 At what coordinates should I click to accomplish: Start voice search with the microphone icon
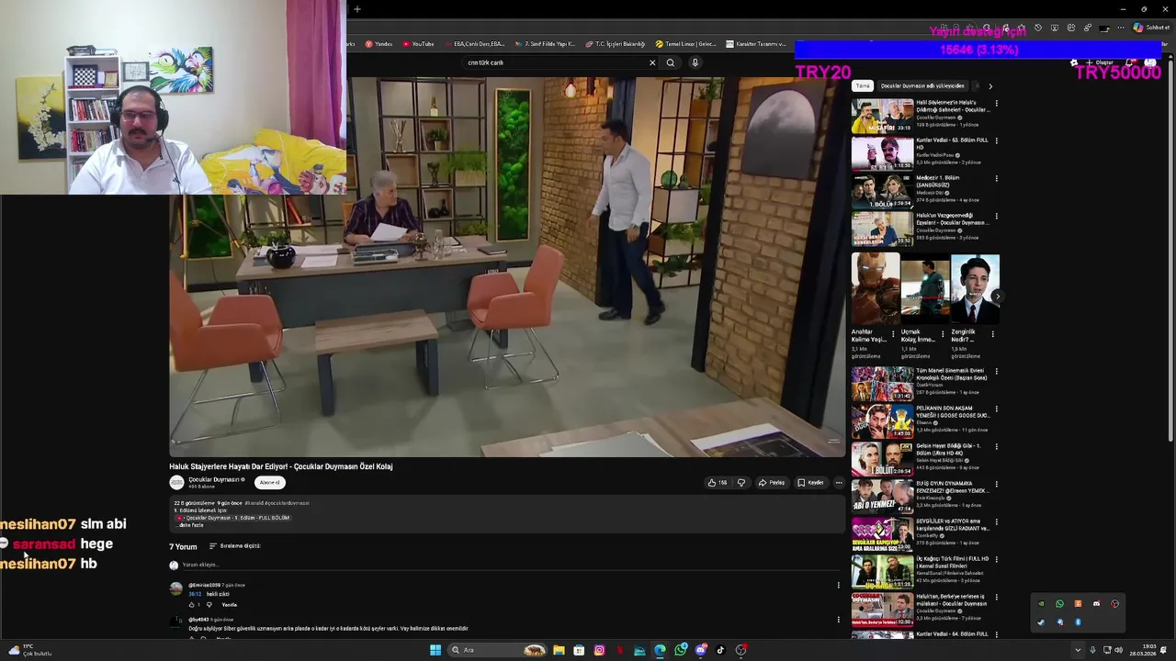click(695, 62)
